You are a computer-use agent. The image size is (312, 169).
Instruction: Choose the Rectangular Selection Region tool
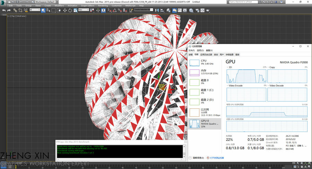pos(53,10)
